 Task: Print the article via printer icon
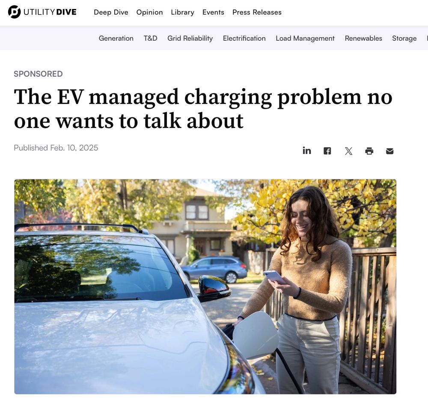coord(369,151)
